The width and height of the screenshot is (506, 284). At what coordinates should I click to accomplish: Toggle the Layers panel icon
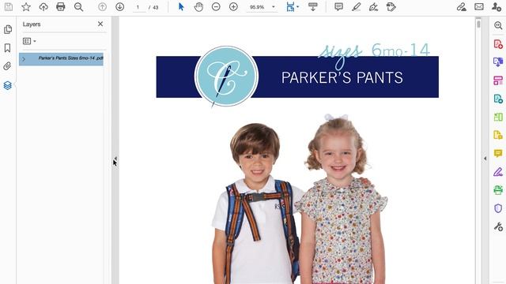point(7,85)
